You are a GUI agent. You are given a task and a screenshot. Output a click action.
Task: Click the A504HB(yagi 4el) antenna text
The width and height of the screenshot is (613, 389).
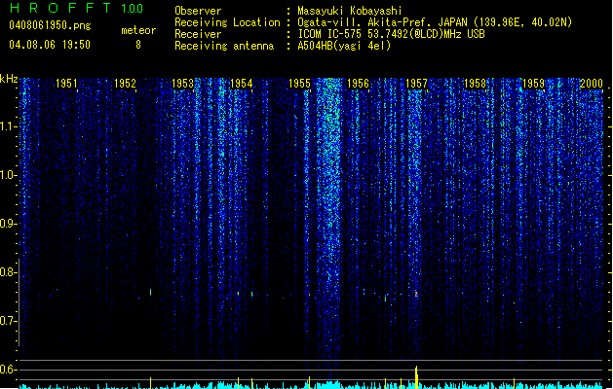pos(344,46)
